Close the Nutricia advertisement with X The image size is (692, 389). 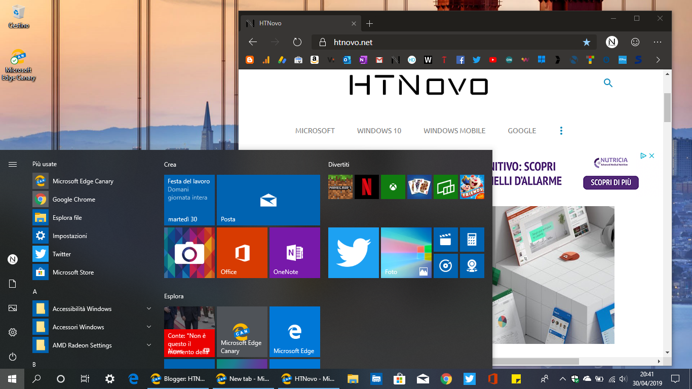[652, 156]
